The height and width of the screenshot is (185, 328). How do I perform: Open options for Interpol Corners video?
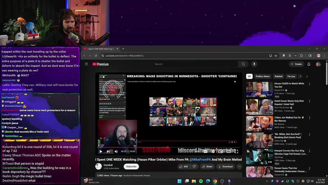point(309,151)
